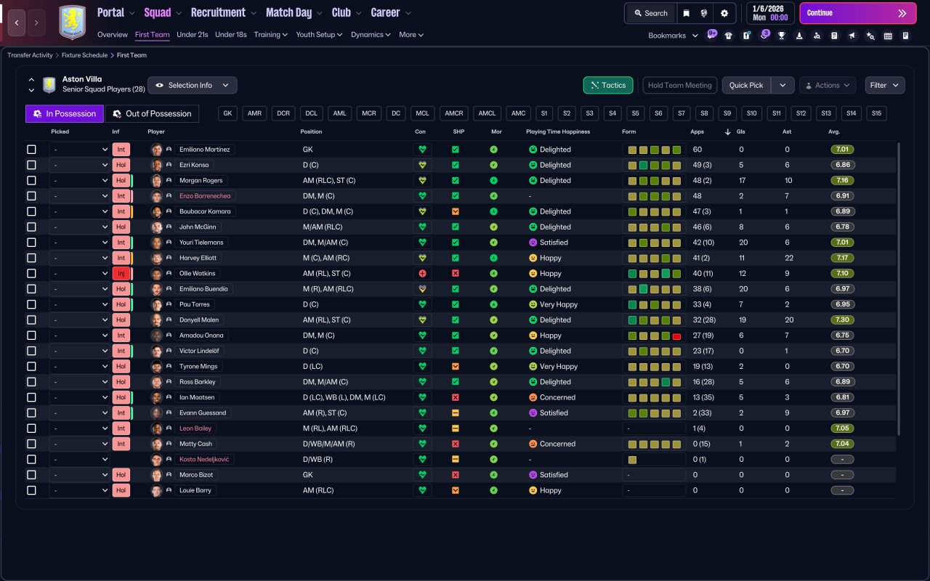Switch to the Under 21s tab
This screenshot has width=930, height=581.
tap(193, 34)
